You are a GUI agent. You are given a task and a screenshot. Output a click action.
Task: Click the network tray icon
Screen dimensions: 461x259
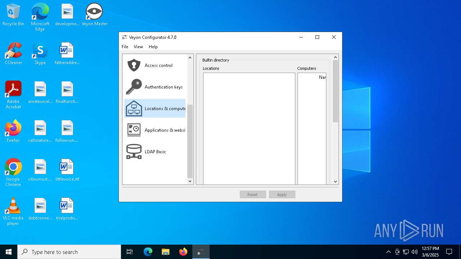(406, 252)
